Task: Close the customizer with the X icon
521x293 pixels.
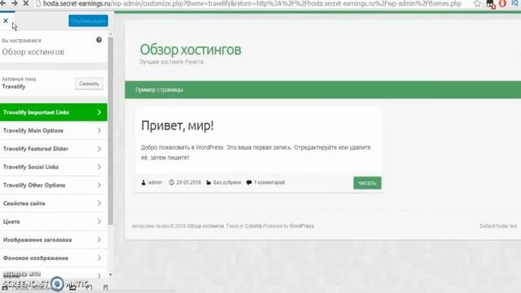Action: 6,20
